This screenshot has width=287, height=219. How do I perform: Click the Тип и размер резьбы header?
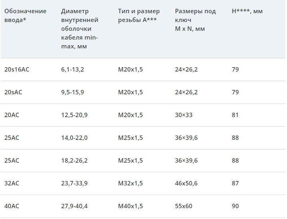tap(139, 16)
